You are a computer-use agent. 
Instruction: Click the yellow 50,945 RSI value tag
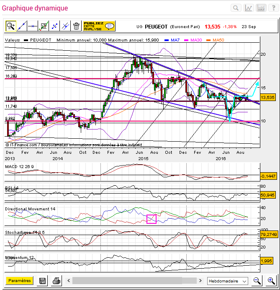pos(268,195)
